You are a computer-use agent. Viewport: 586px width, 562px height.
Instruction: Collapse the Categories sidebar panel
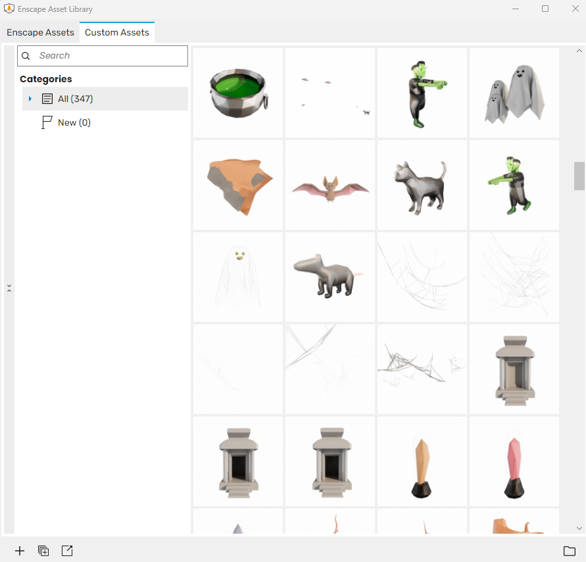[9, 288]
